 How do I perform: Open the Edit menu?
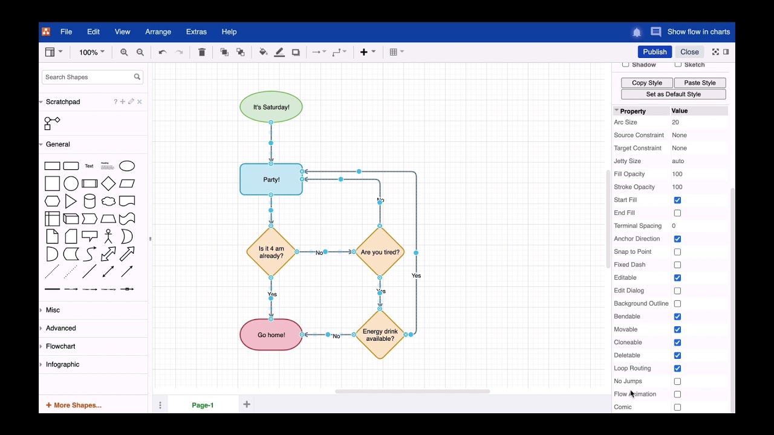93,32
